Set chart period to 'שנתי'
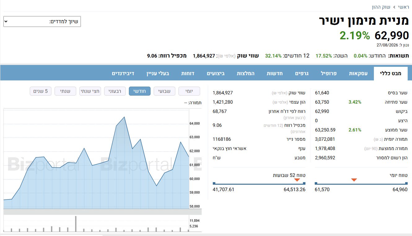 click(x=65, y=91)
